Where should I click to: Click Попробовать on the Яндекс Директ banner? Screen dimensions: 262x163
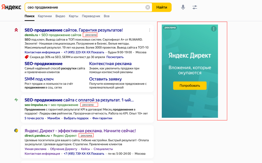coord(190,86)
